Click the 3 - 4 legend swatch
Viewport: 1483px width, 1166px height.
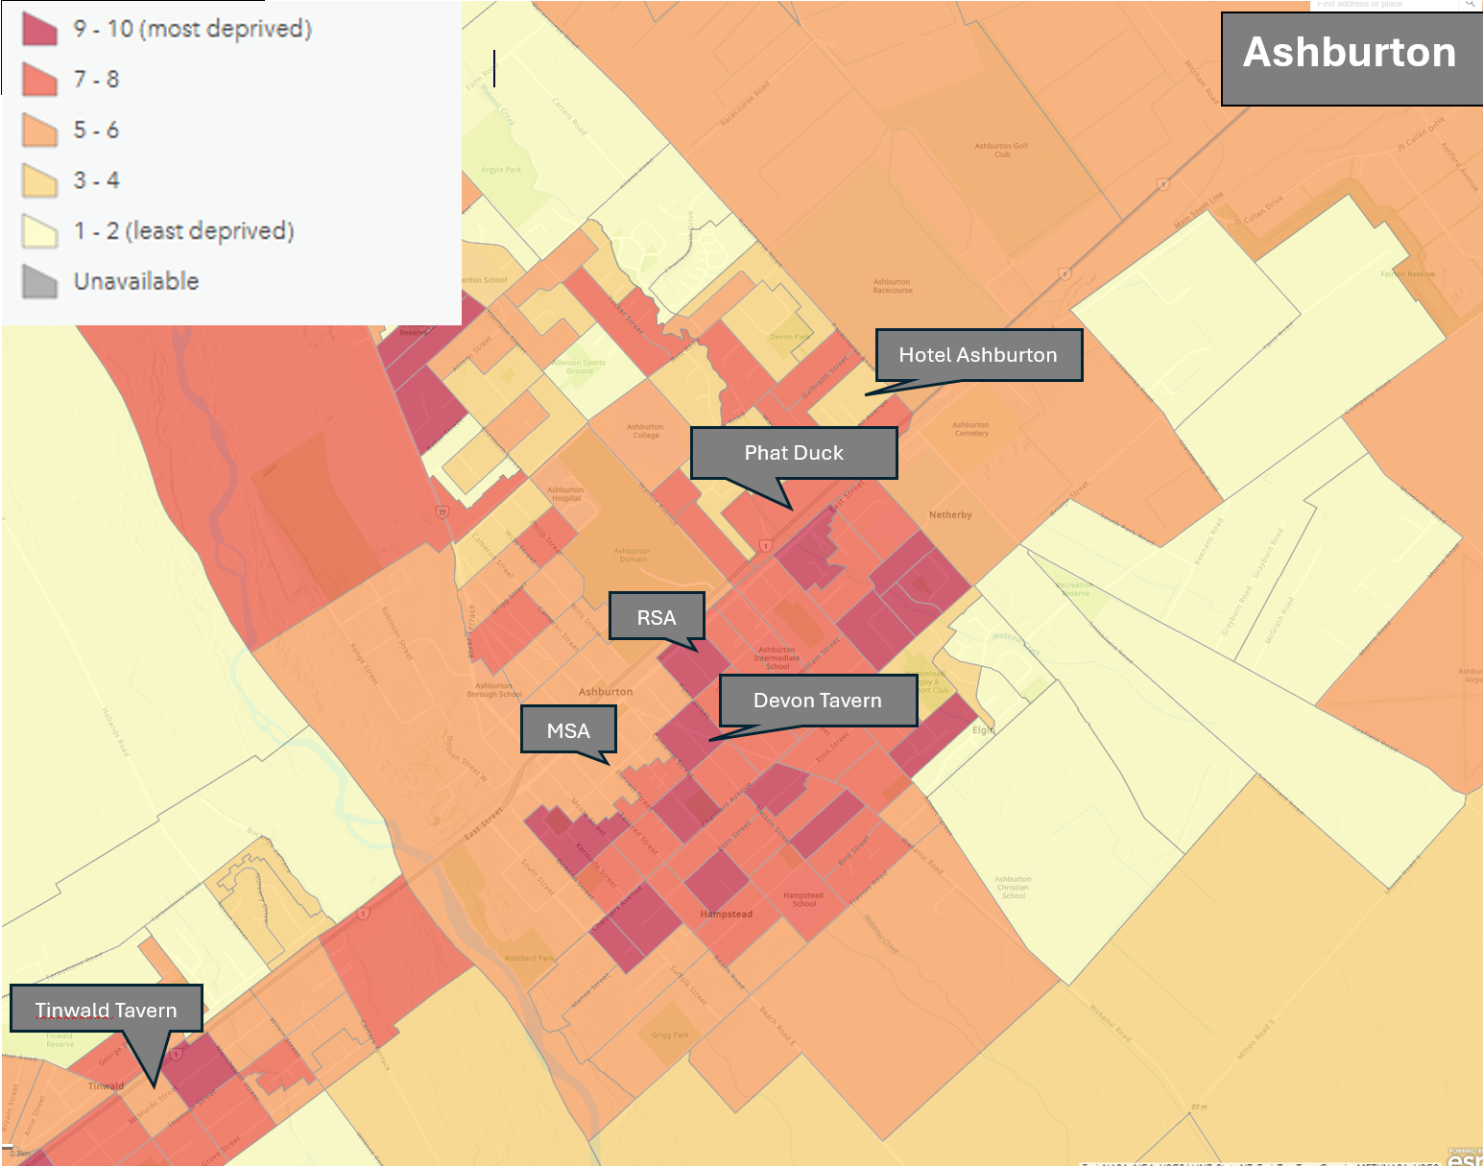39,180
